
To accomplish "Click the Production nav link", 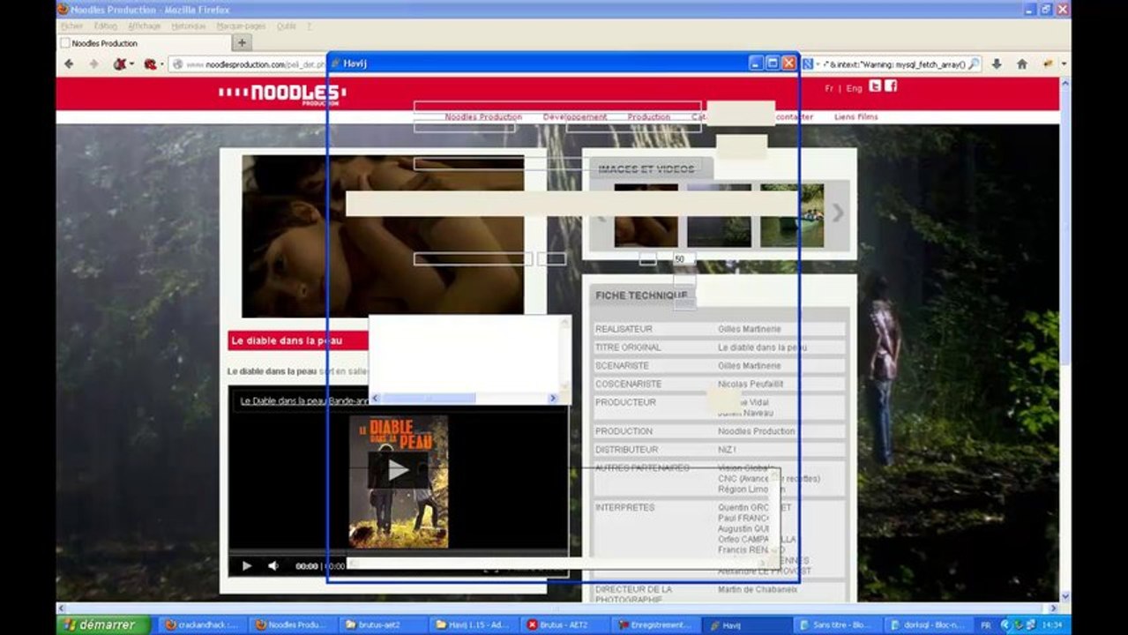I will (x=649, y=116).
